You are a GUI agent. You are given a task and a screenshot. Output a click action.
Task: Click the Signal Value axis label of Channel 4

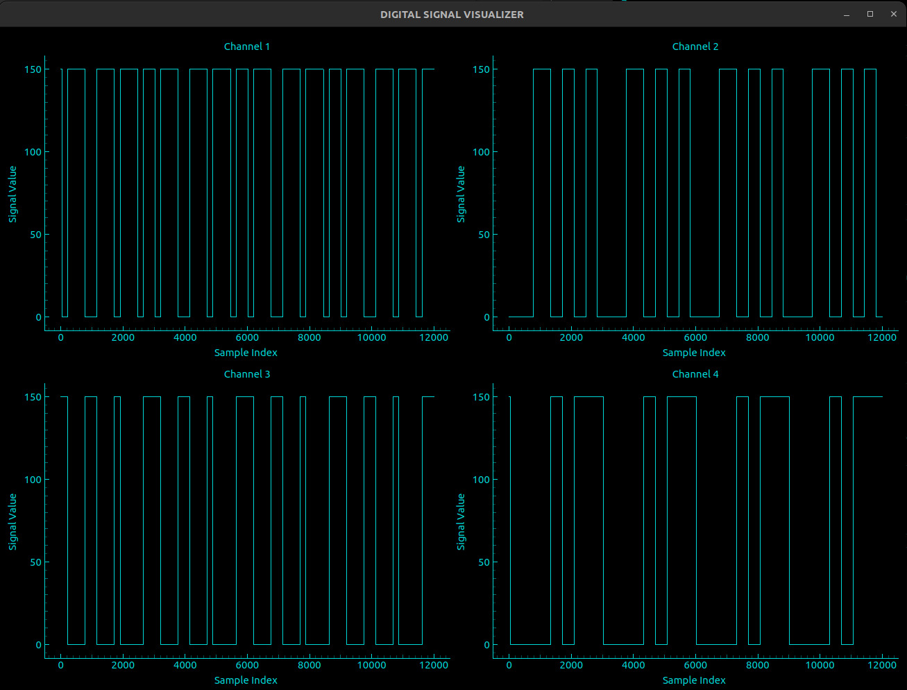coord(461,521)
